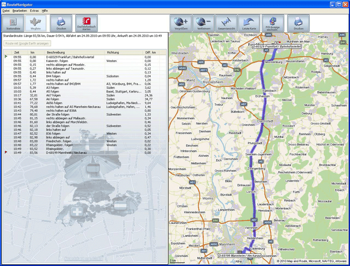Select row 'A67 folgen'

pos(85,95)
